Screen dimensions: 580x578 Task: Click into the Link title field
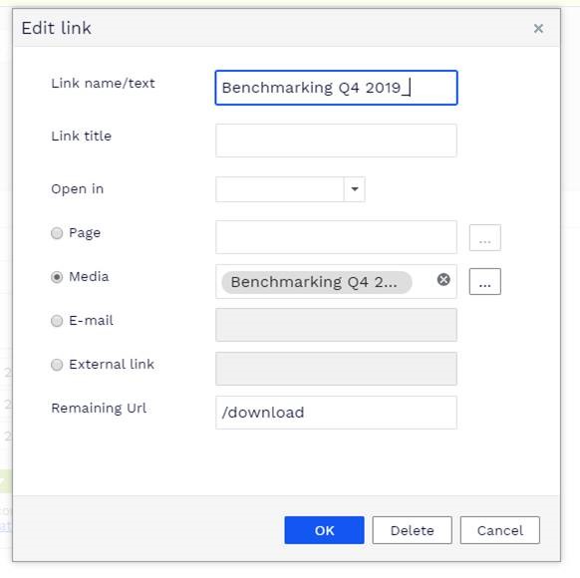coord(336,141)
